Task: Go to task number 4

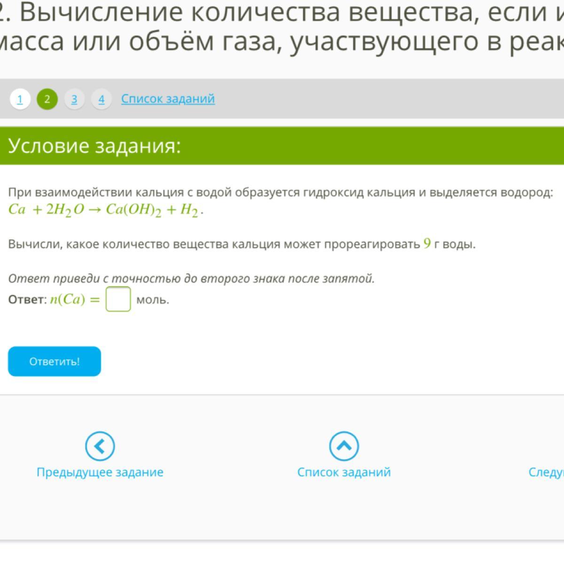Action: click(x=101, y=99)
